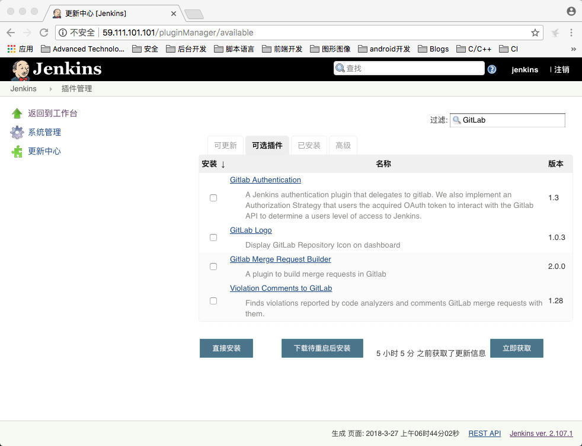Click the site info not-secure icon
Image resolution: width=582 pixels, height=446 pixels.
[x=63, y=33]
